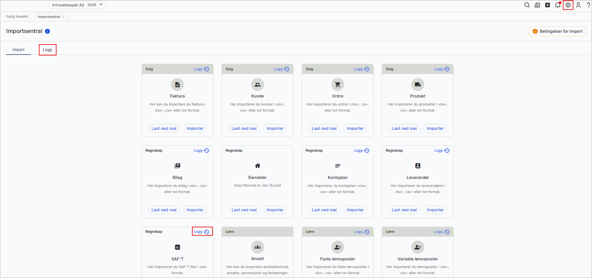Image resolution: width=592 pixels, height=278 pixels.
Task: Open Logg link on Kontoplan card
Action: (361, 150)
